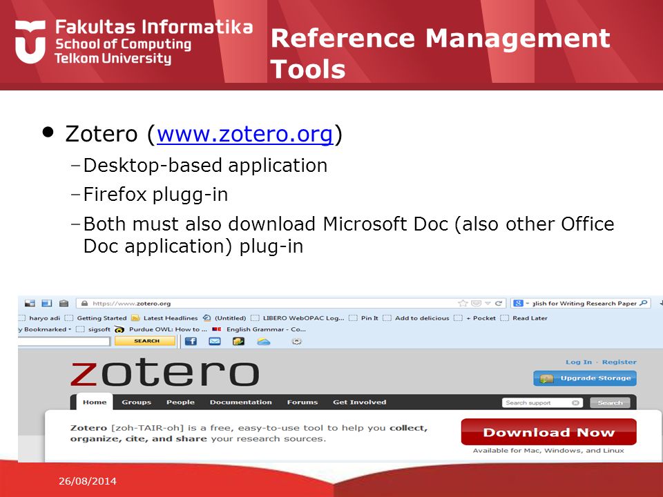The image size is (663, 497).
Task: Click the Read Later bookmarklet
Action: click(x=524, y=318)
